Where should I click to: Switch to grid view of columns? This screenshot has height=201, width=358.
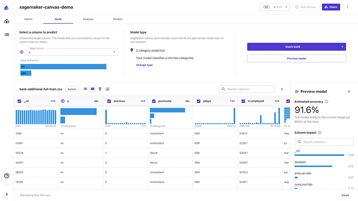92,89
